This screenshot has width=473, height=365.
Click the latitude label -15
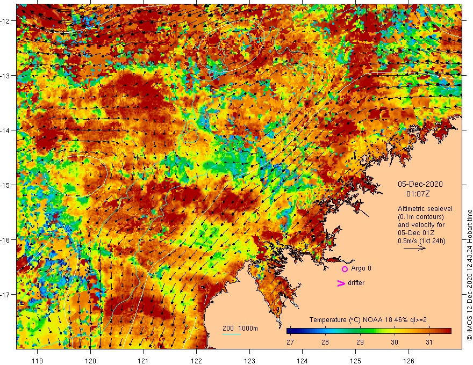[5, 185]
